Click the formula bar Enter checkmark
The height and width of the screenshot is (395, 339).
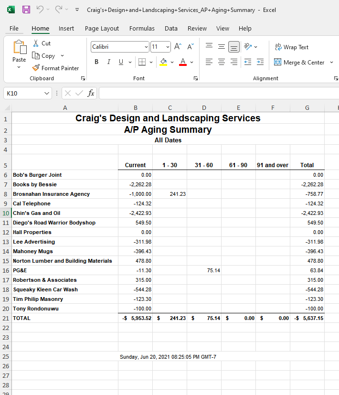tap(79, 93)
